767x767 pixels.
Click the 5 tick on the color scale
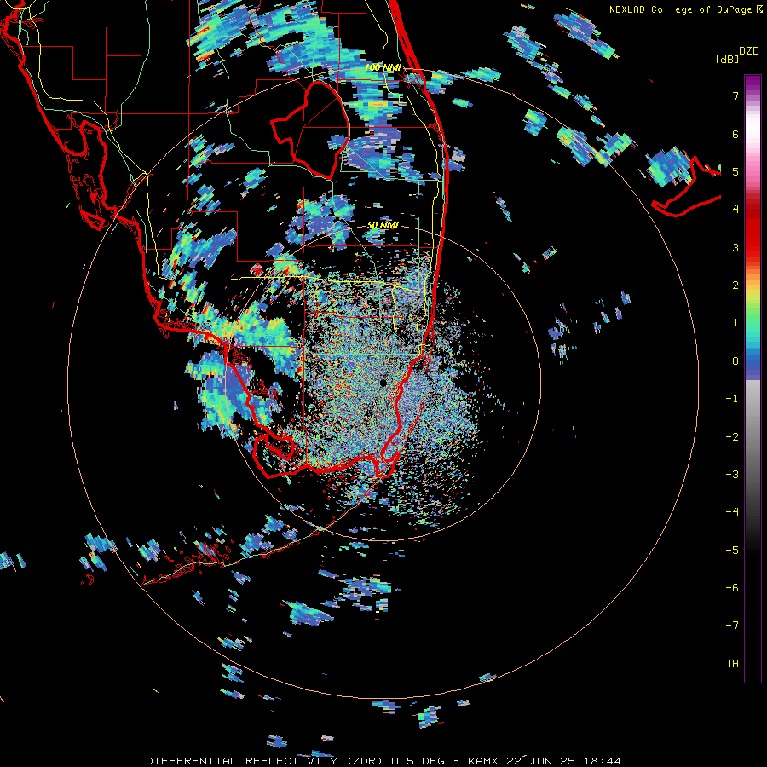tap(735, 171)
